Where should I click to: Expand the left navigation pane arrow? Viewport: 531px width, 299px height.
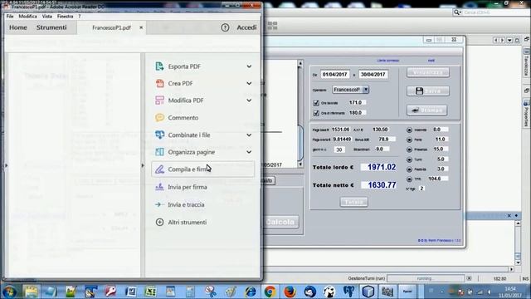(6, 165)
